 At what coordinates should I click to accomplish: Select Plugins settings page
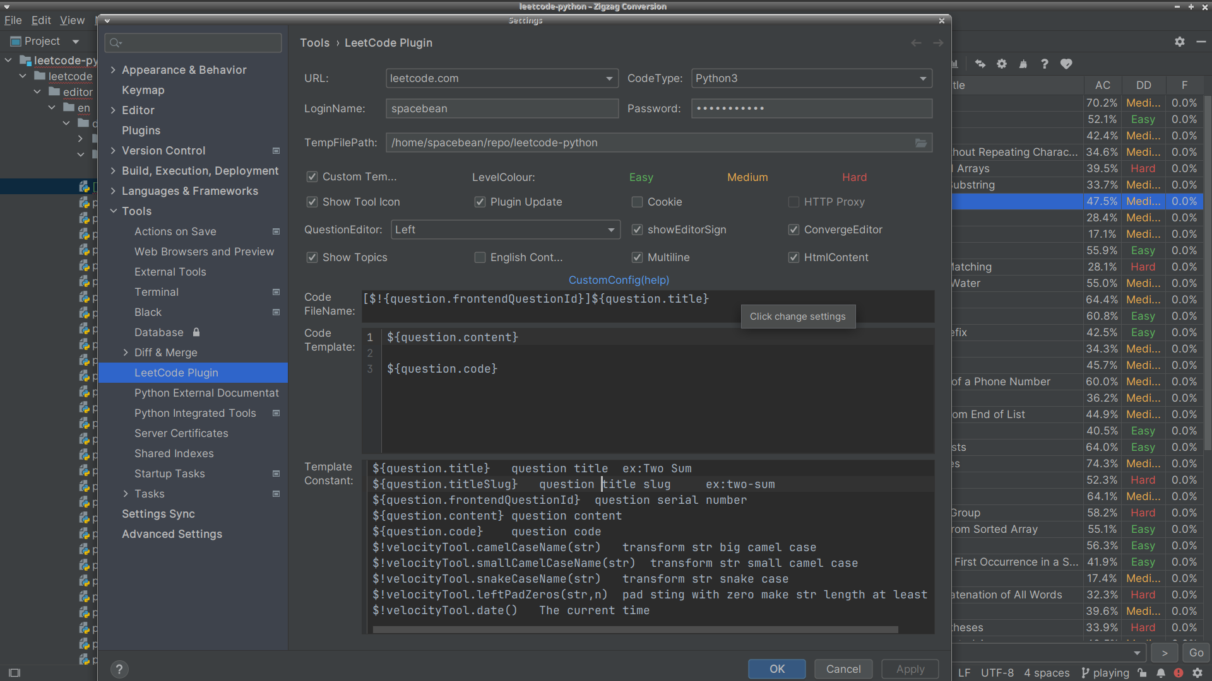pyautogui.click(x=141, y=131)
